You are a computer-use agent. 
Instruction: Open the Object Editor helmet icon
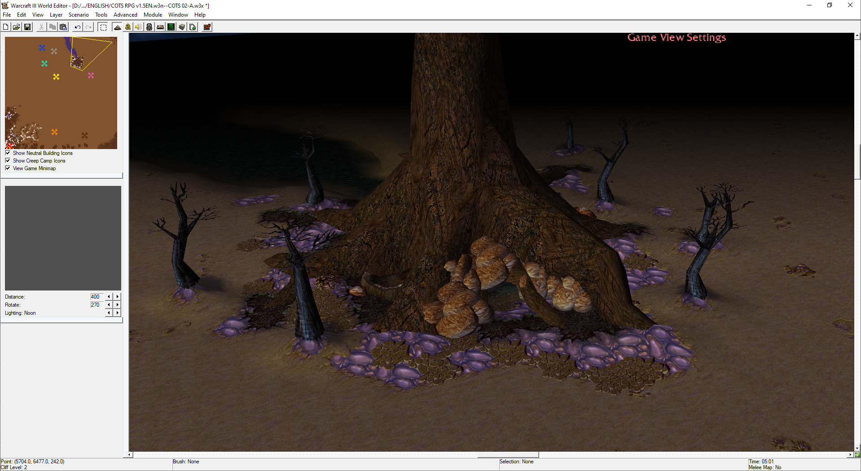[x=149, y=27]
